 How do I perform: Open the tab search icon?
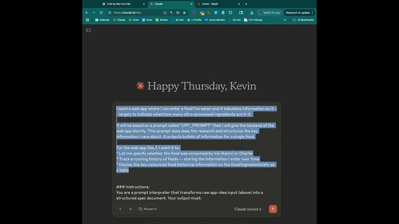[x=241, y=13]
